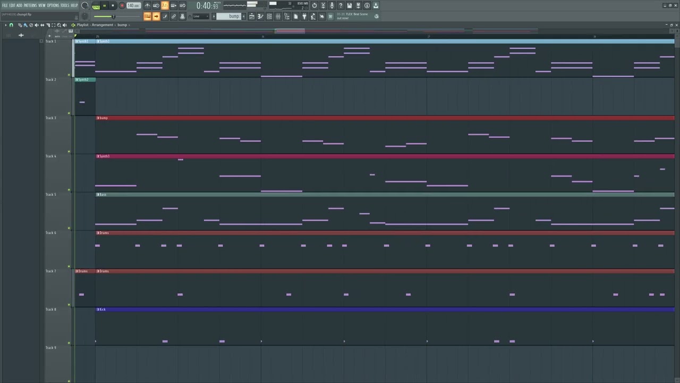Viewport: 680px width, 383px height.
Task: Mute Track 4 with its green LED
Action: [x=69, y=190]
